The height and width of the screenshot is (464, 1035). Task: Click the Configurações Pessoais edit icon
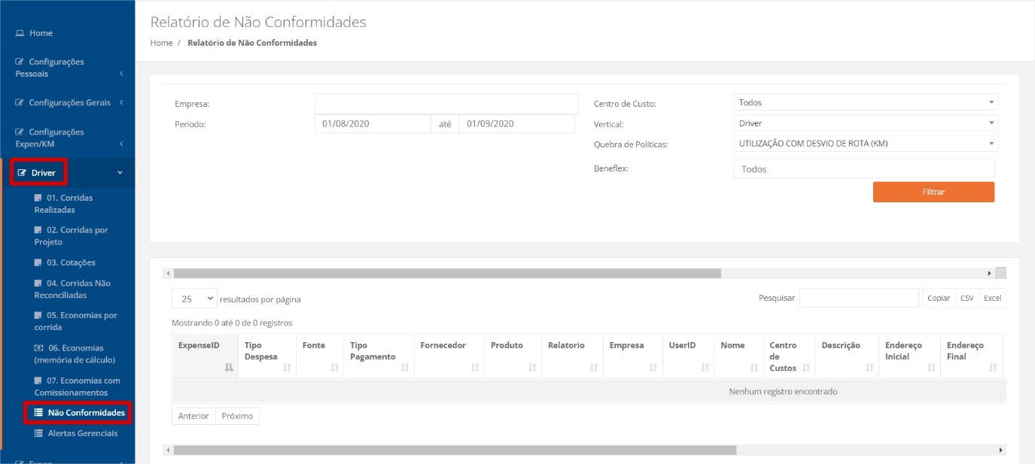pyautogui.click(x=20, y=62)
